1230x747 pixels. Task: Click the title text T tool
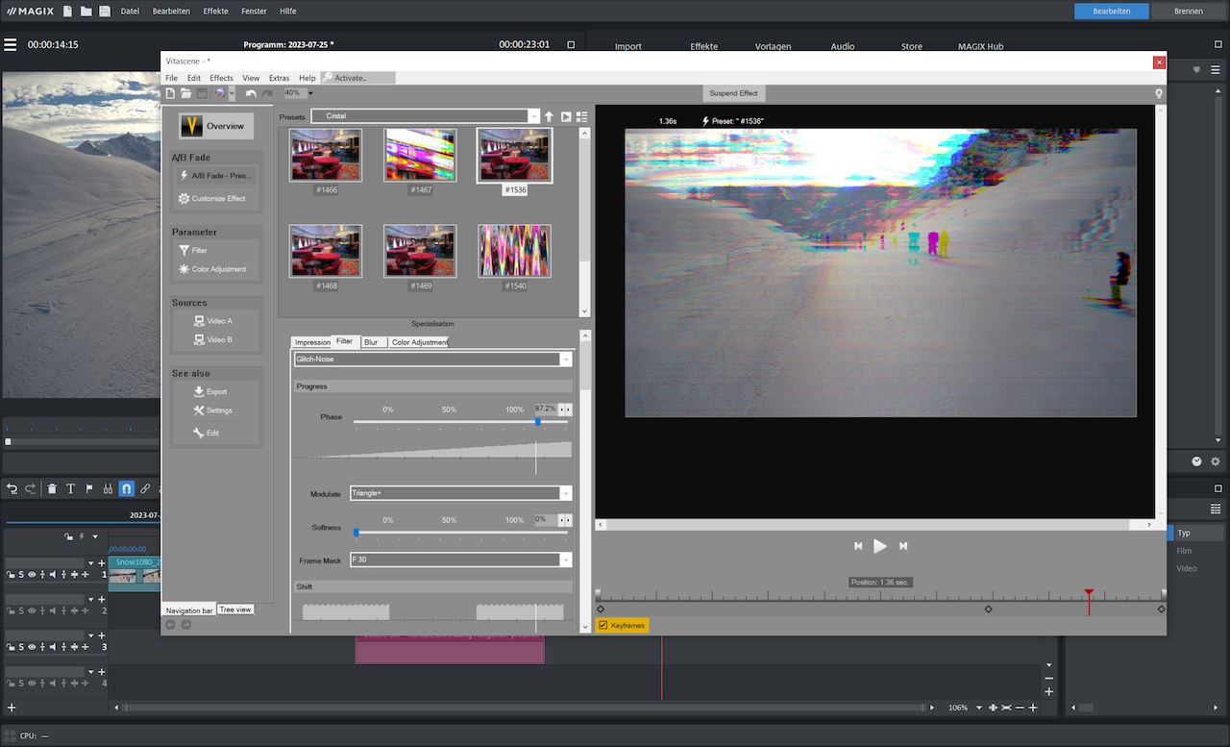(x=70, y=488)
